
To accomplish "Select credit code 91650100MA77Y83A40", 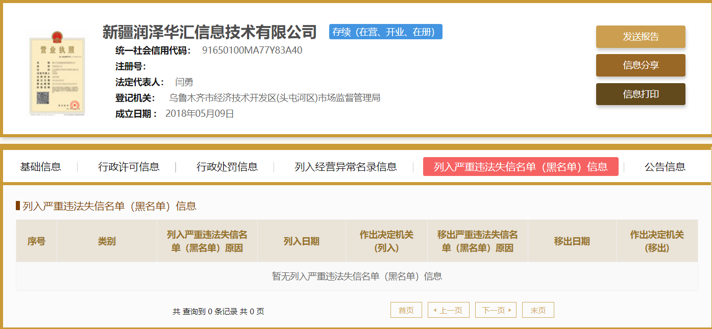I will [252, 50].
